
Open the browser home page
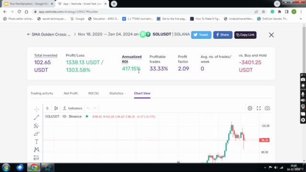point(26,11)
